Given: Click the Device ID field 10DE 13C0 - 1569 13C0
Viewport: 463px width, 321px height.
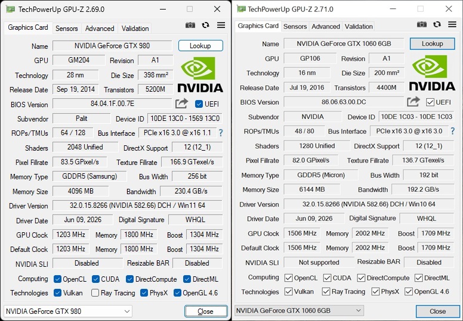Looking at the screenshot, I should 185,119.
